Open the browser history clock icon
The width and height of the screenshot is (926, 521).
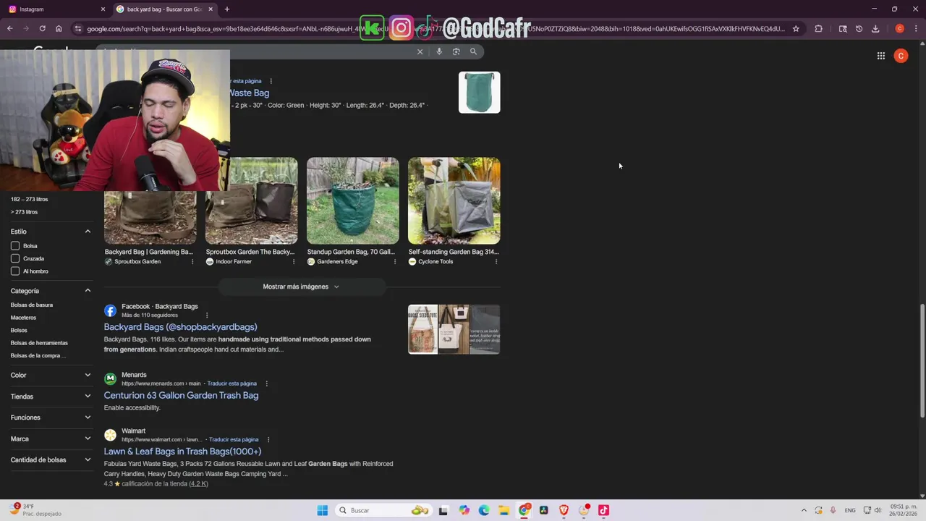[x=859, y=29]
